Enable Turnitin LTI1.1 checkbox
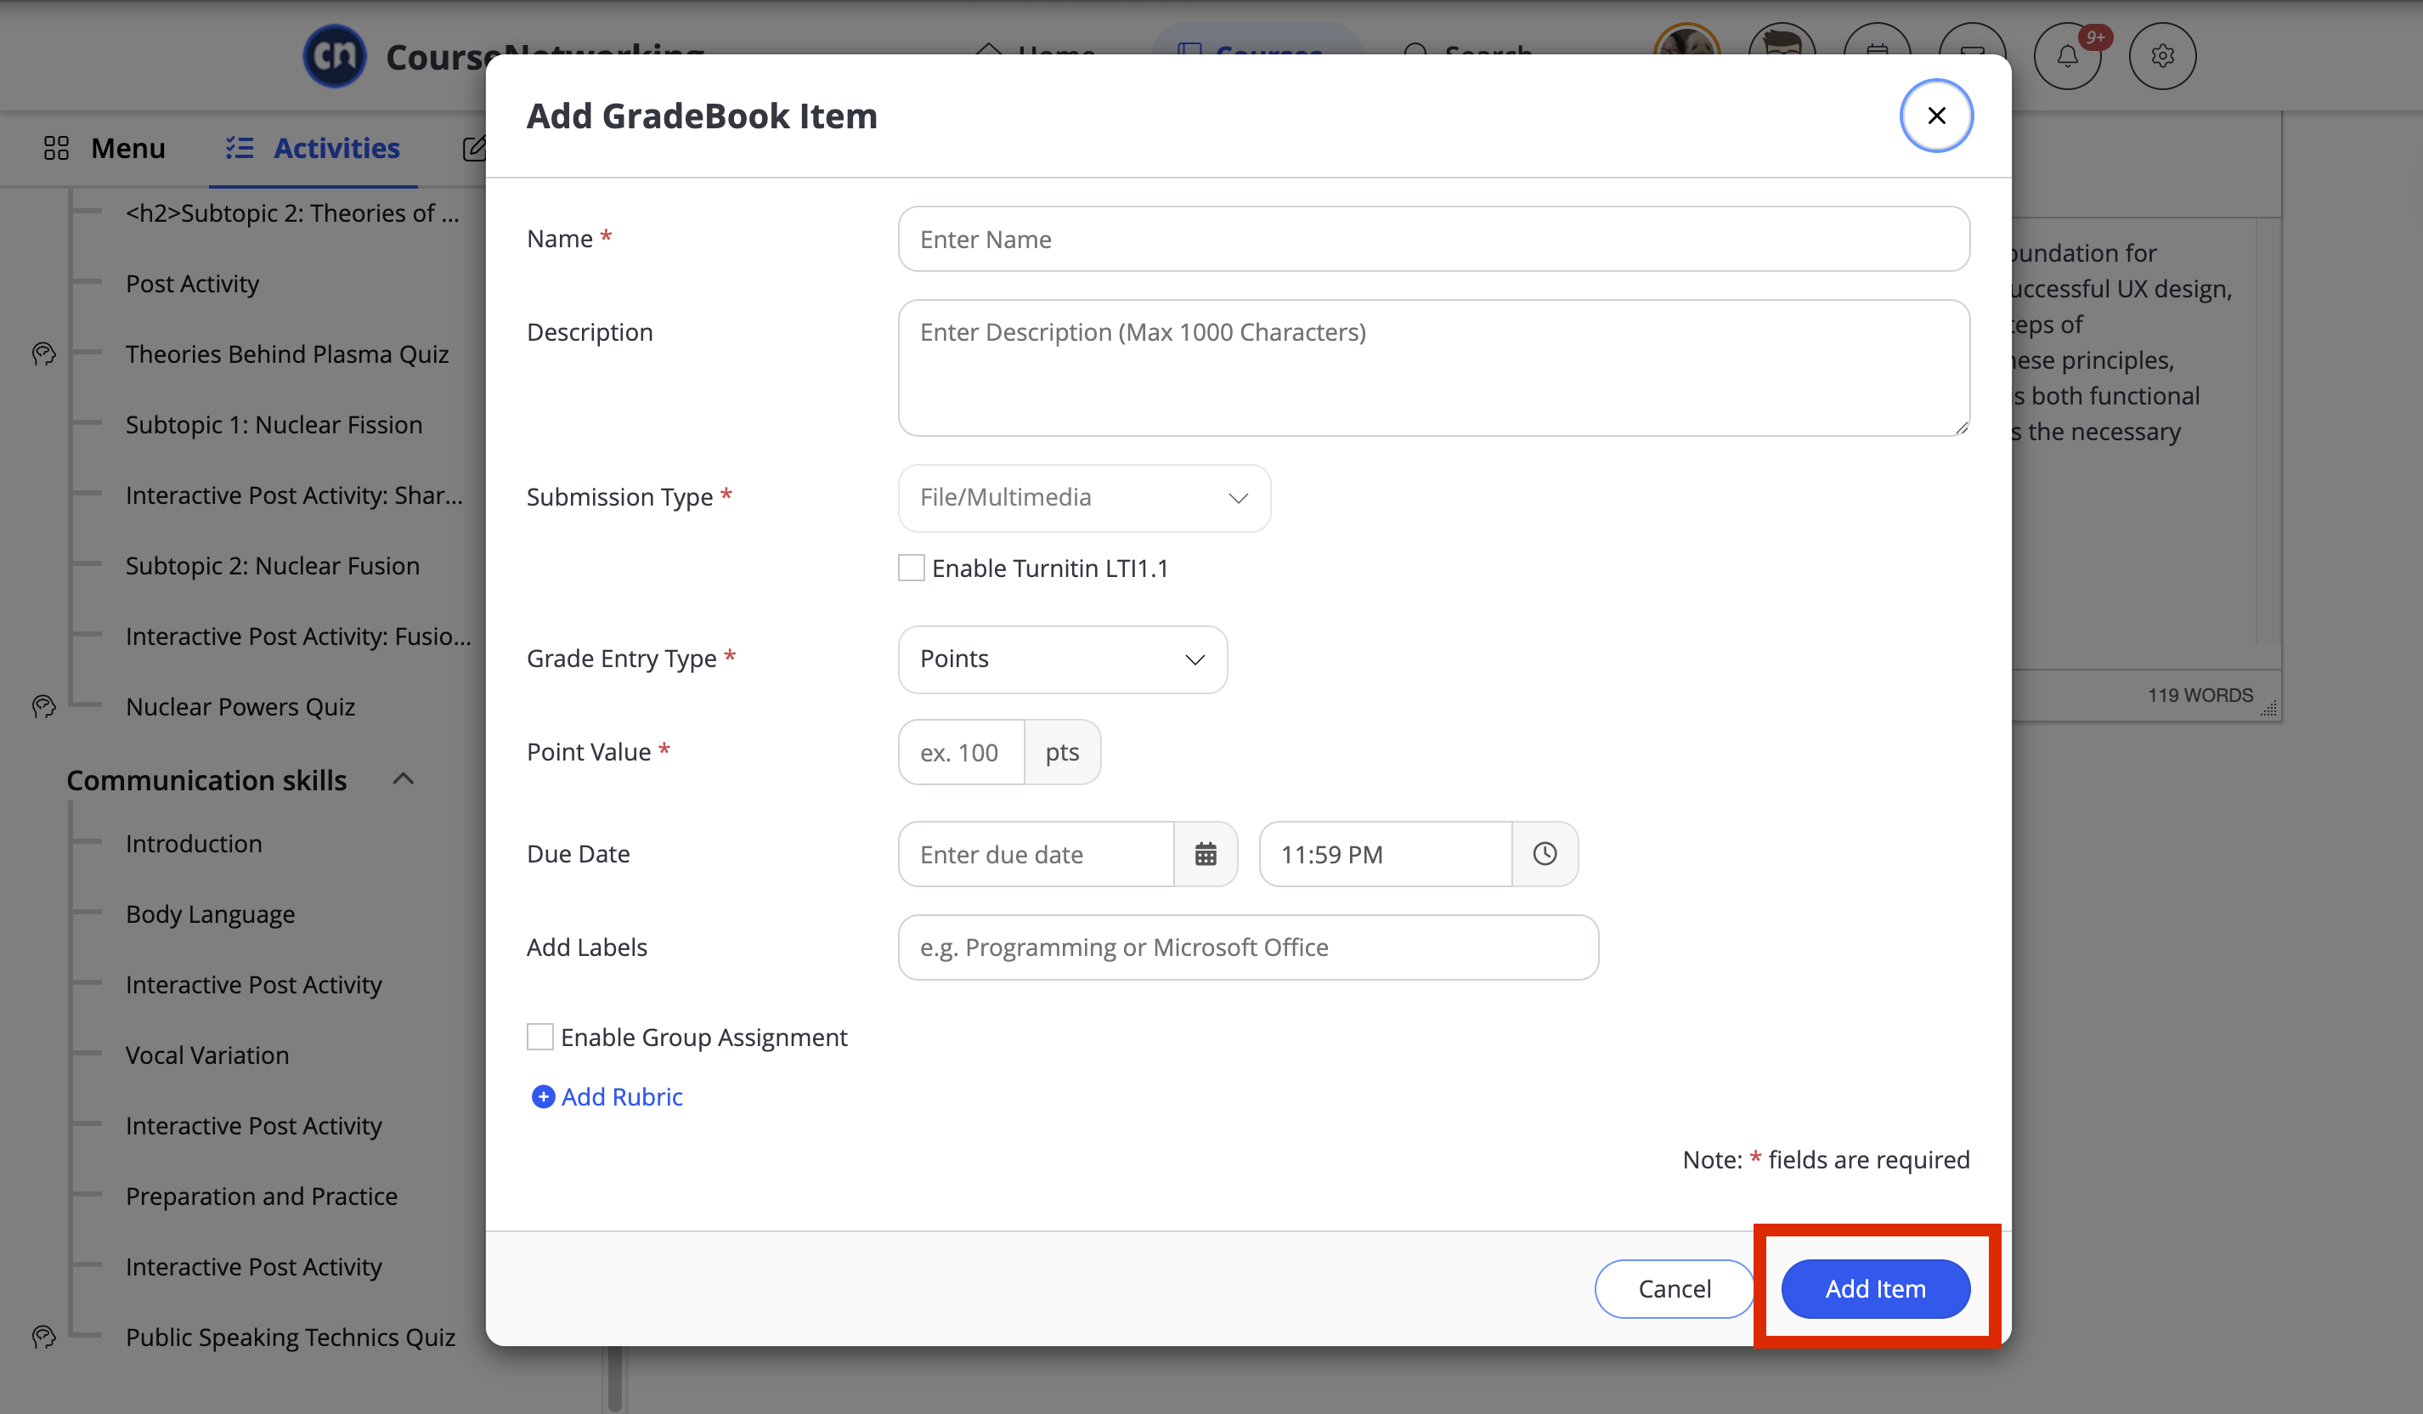This screenshot has width=2423, height=1414. (x=912, y=568)
